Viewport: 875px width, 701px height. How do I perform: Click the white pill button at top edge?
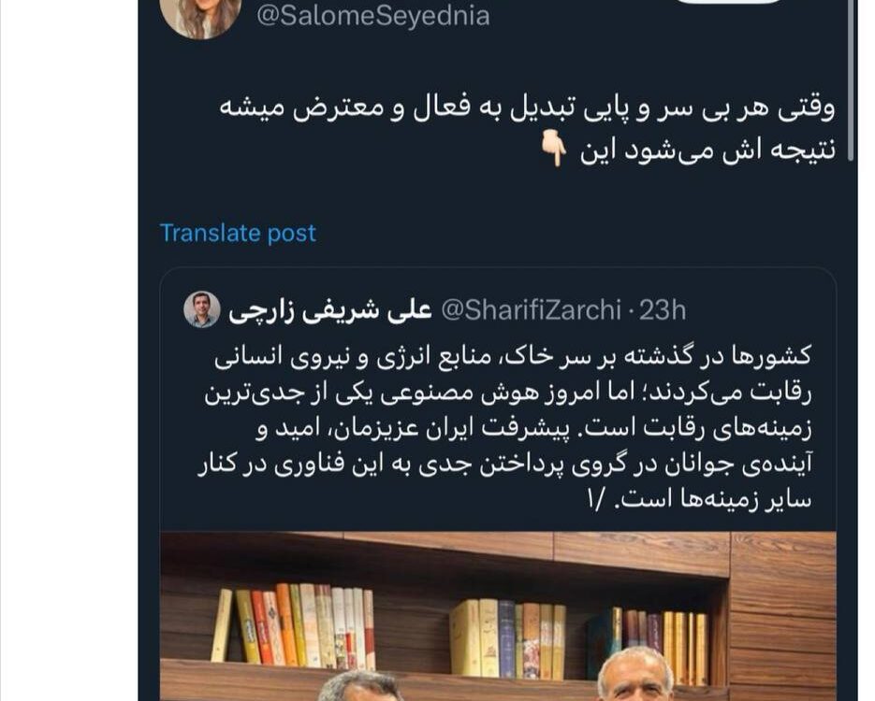[728, 2]
